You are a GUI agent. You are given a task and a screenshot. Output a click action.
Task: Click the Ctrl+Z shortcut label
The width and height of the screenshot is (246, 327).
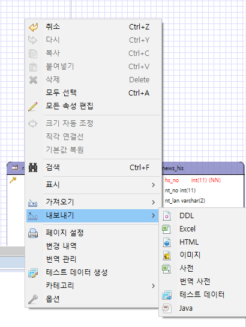click(x=139, y=27)
